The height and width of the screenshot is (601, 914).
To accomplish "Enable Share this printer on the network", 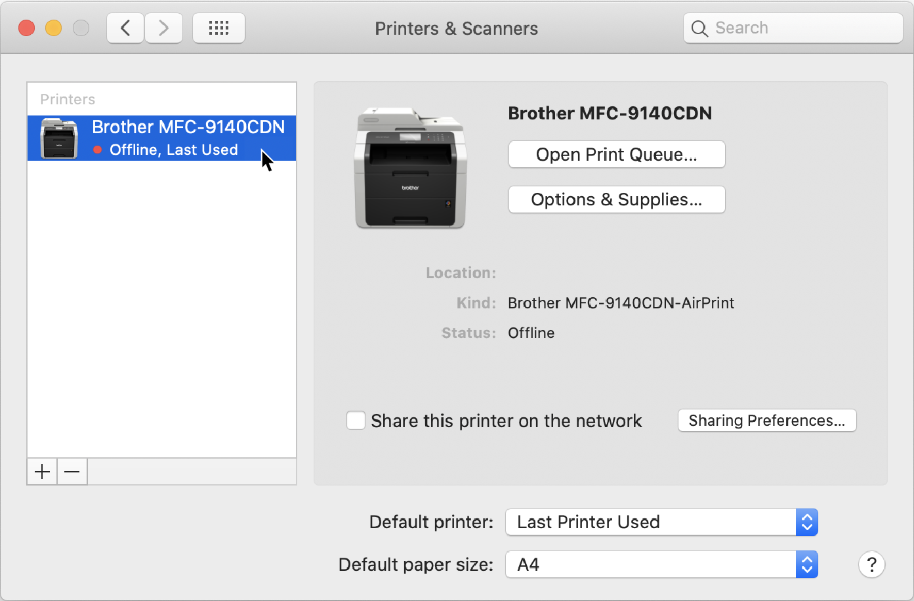I will (356, 421).
